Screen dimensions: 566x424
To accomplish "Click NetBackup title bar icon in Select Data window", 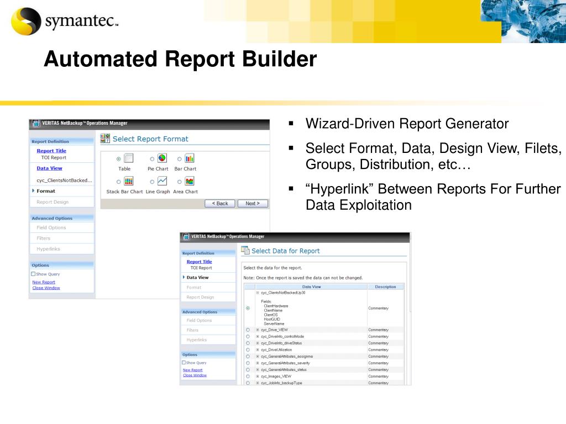I will pos(186,236).
